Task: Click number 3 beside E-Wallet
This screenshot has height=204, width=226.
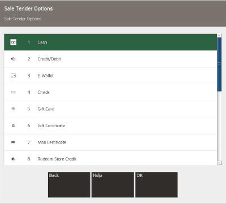Action: [29, 76]
